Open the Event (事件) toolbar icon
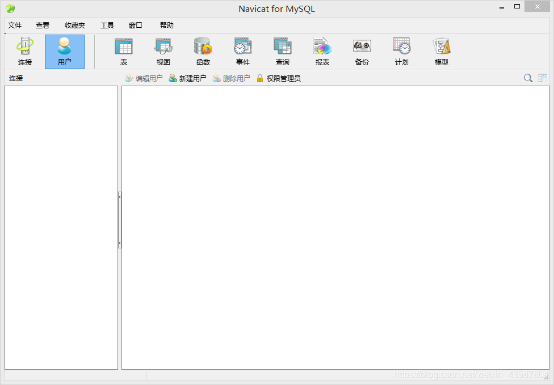This screenshot has height=385, width=554. pyautogui.click(x=243, y=52)
